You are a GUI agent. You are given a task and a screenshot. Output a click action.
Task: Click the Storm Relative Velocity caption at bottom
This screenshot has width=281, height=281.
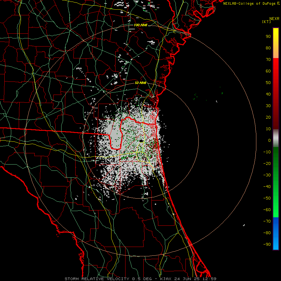click(x=140, y=279)
